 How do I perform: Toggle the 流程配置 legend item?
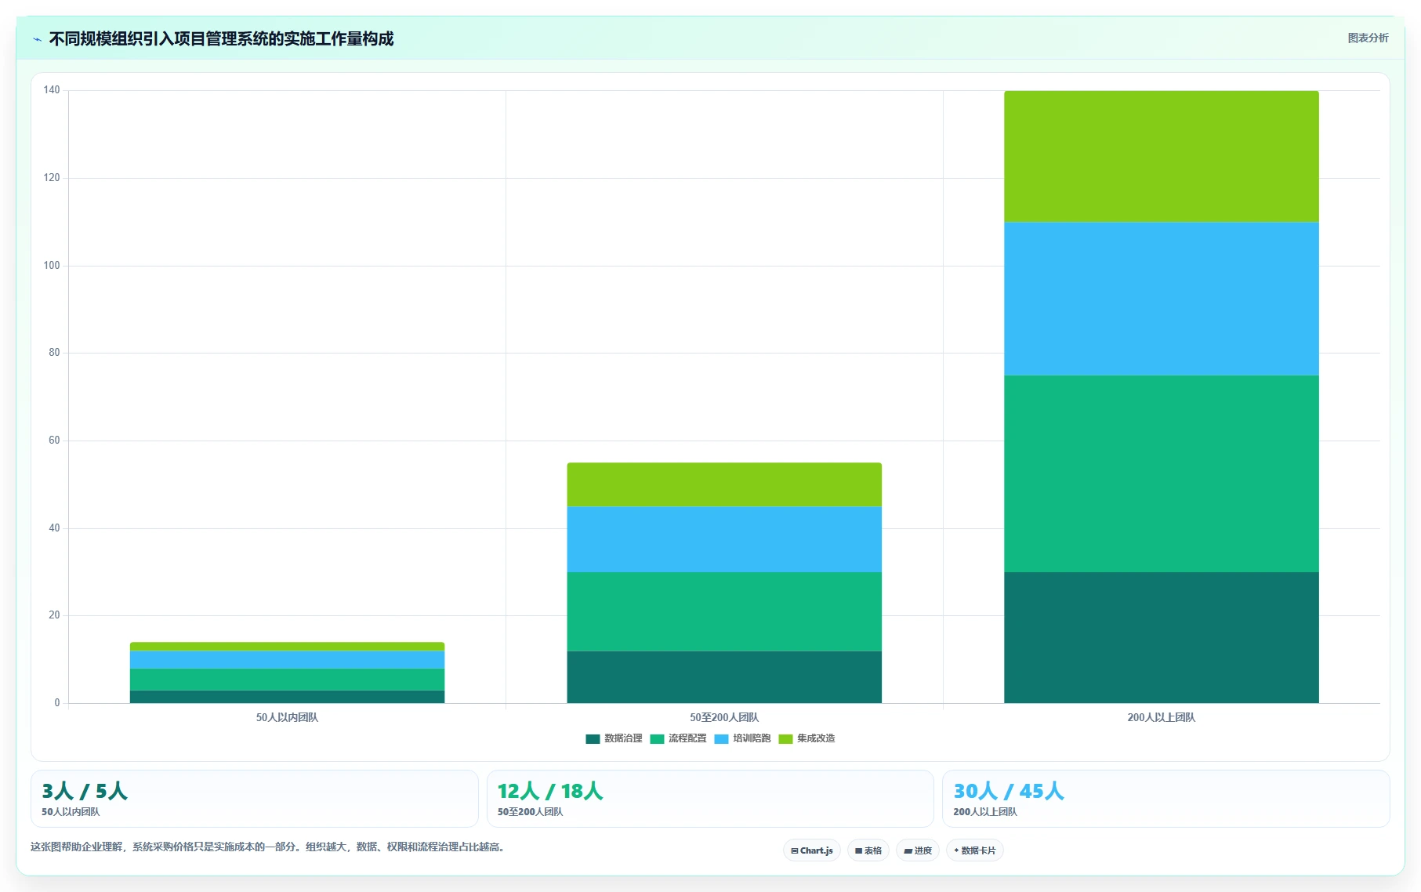point(678,738)
